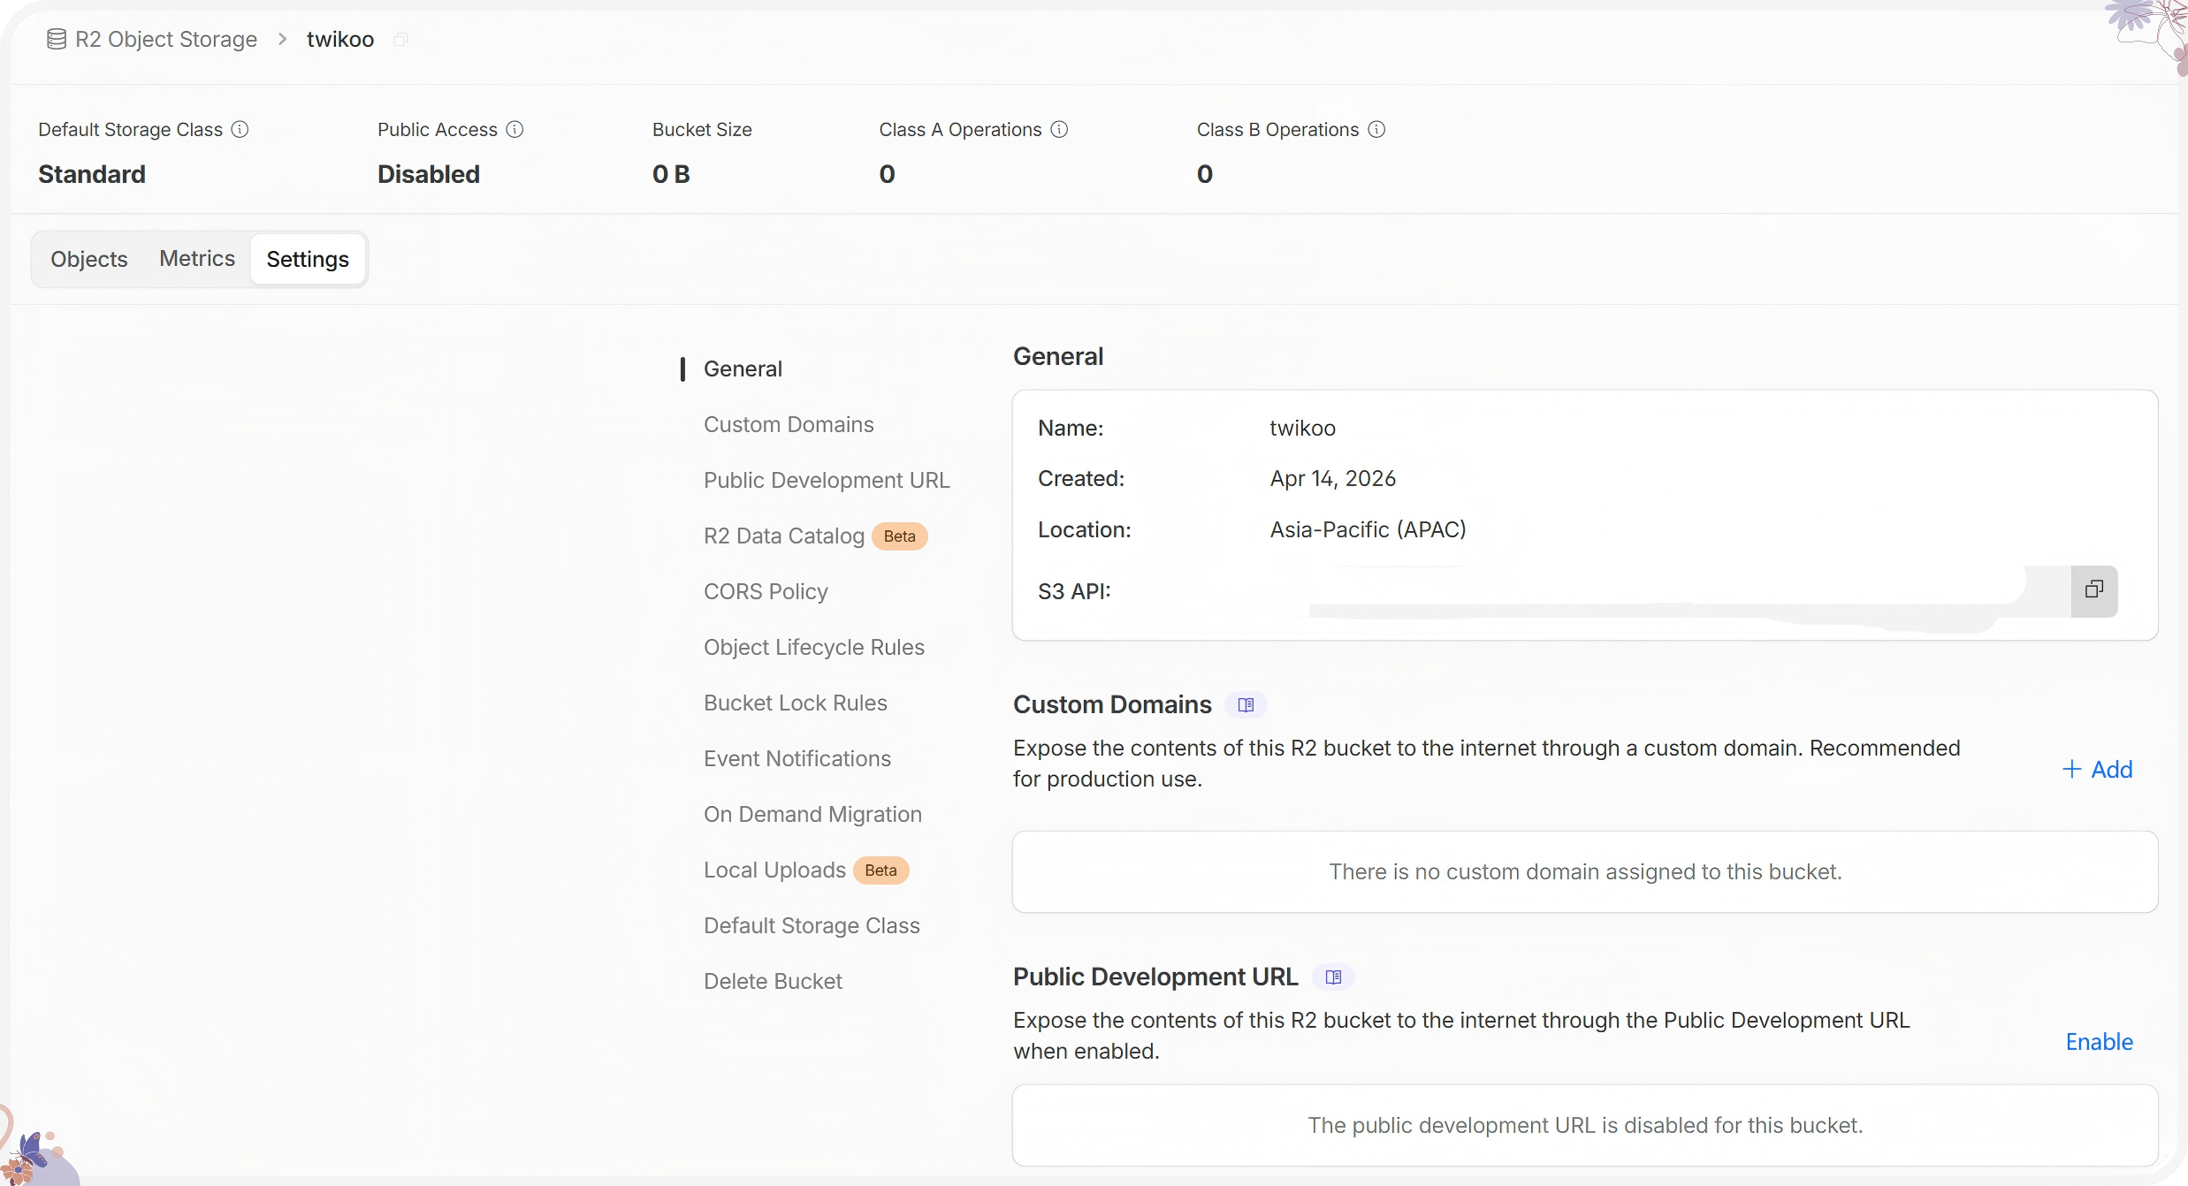Screen dimensions: 2188x1186
Task: Switch to the Objects tab
Action: coord(88,259)
